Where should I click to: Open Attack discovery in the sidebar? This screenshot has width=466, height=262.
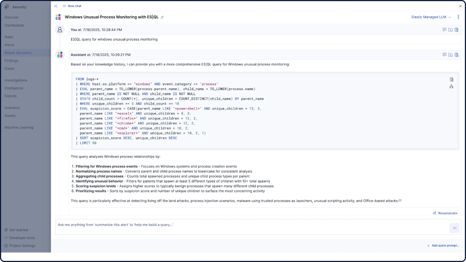tap(18, 53)
